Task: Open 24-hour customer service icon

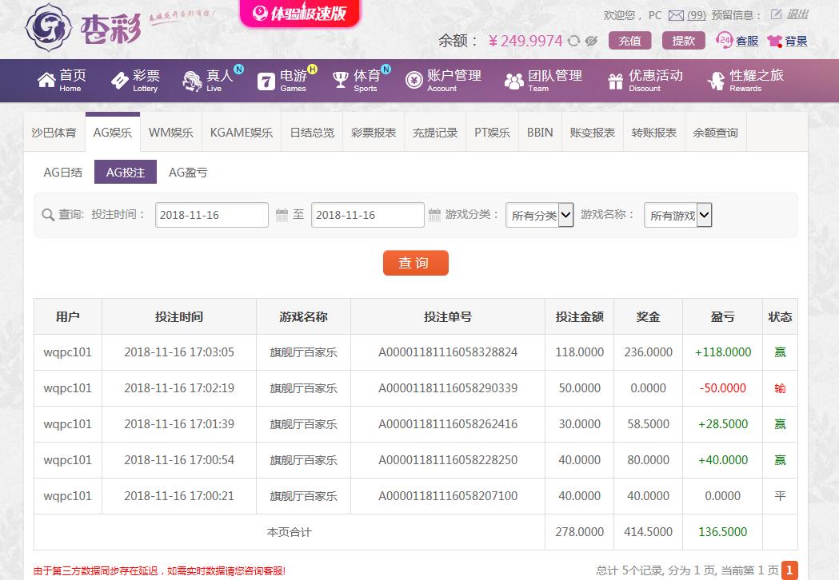Action: click(x=723, y=41)
